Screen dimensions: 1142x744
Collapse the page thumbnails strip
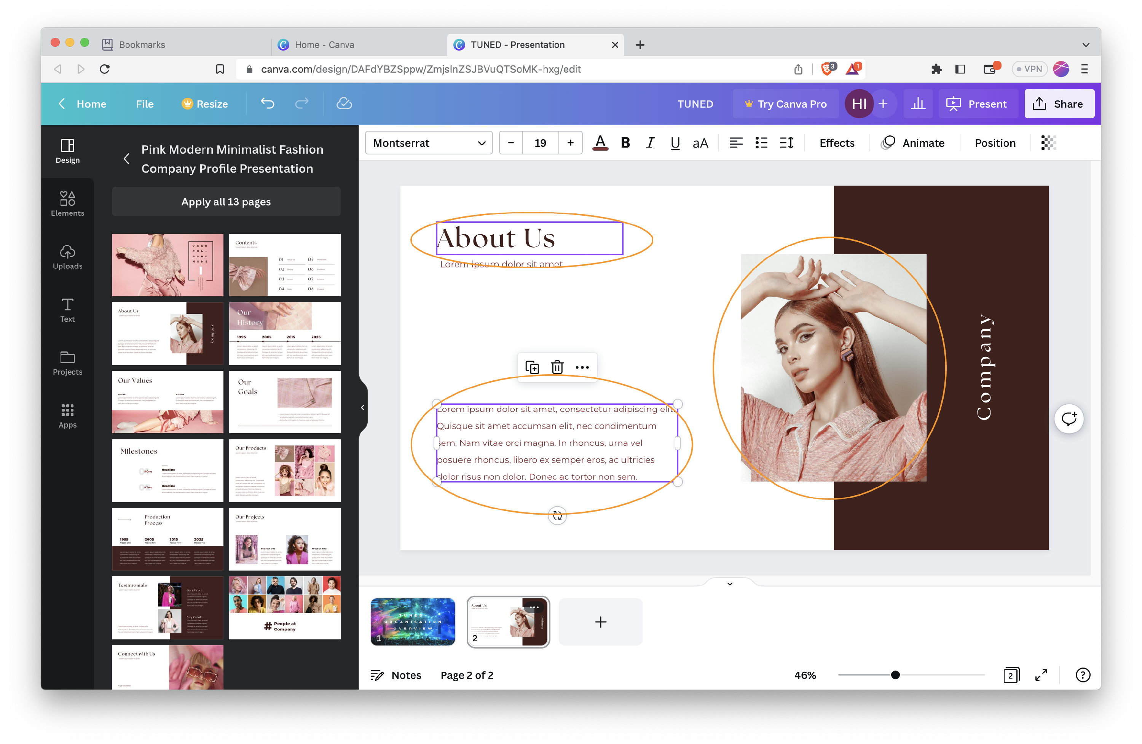point(729,584)
